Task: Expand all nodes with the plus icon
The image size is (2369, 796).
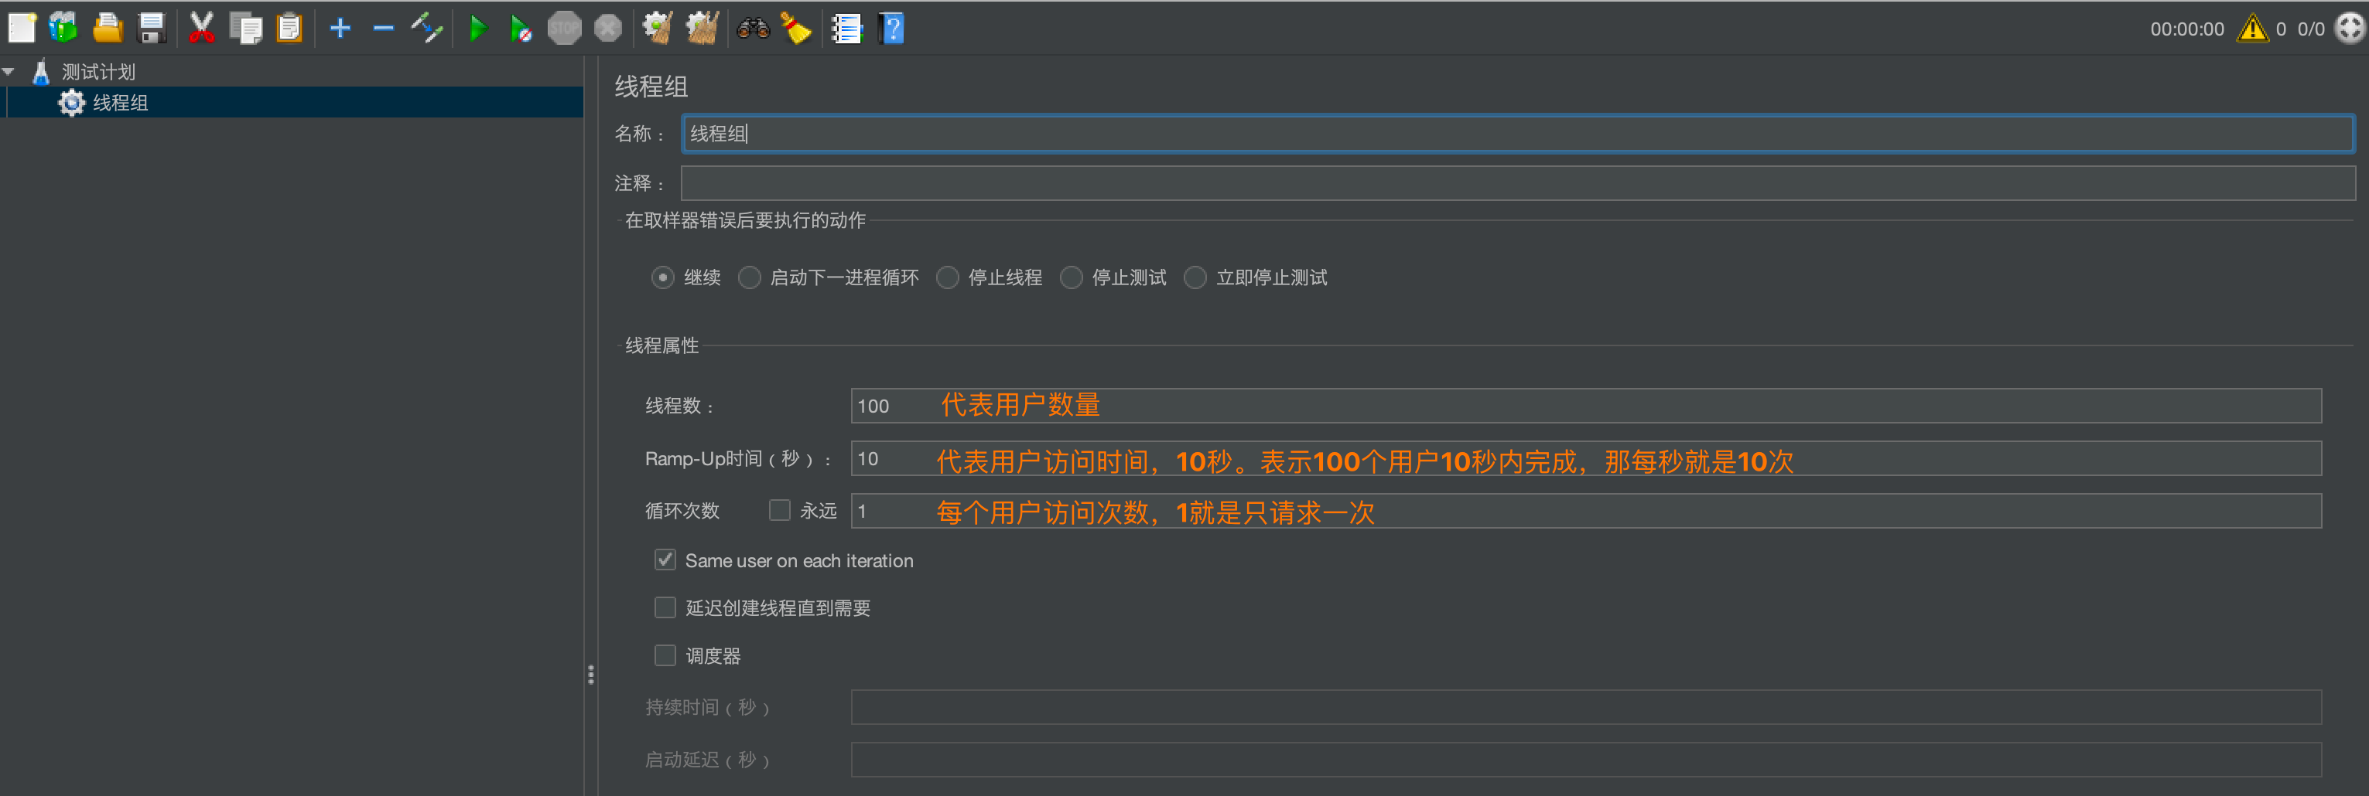Action: point(340,29)
